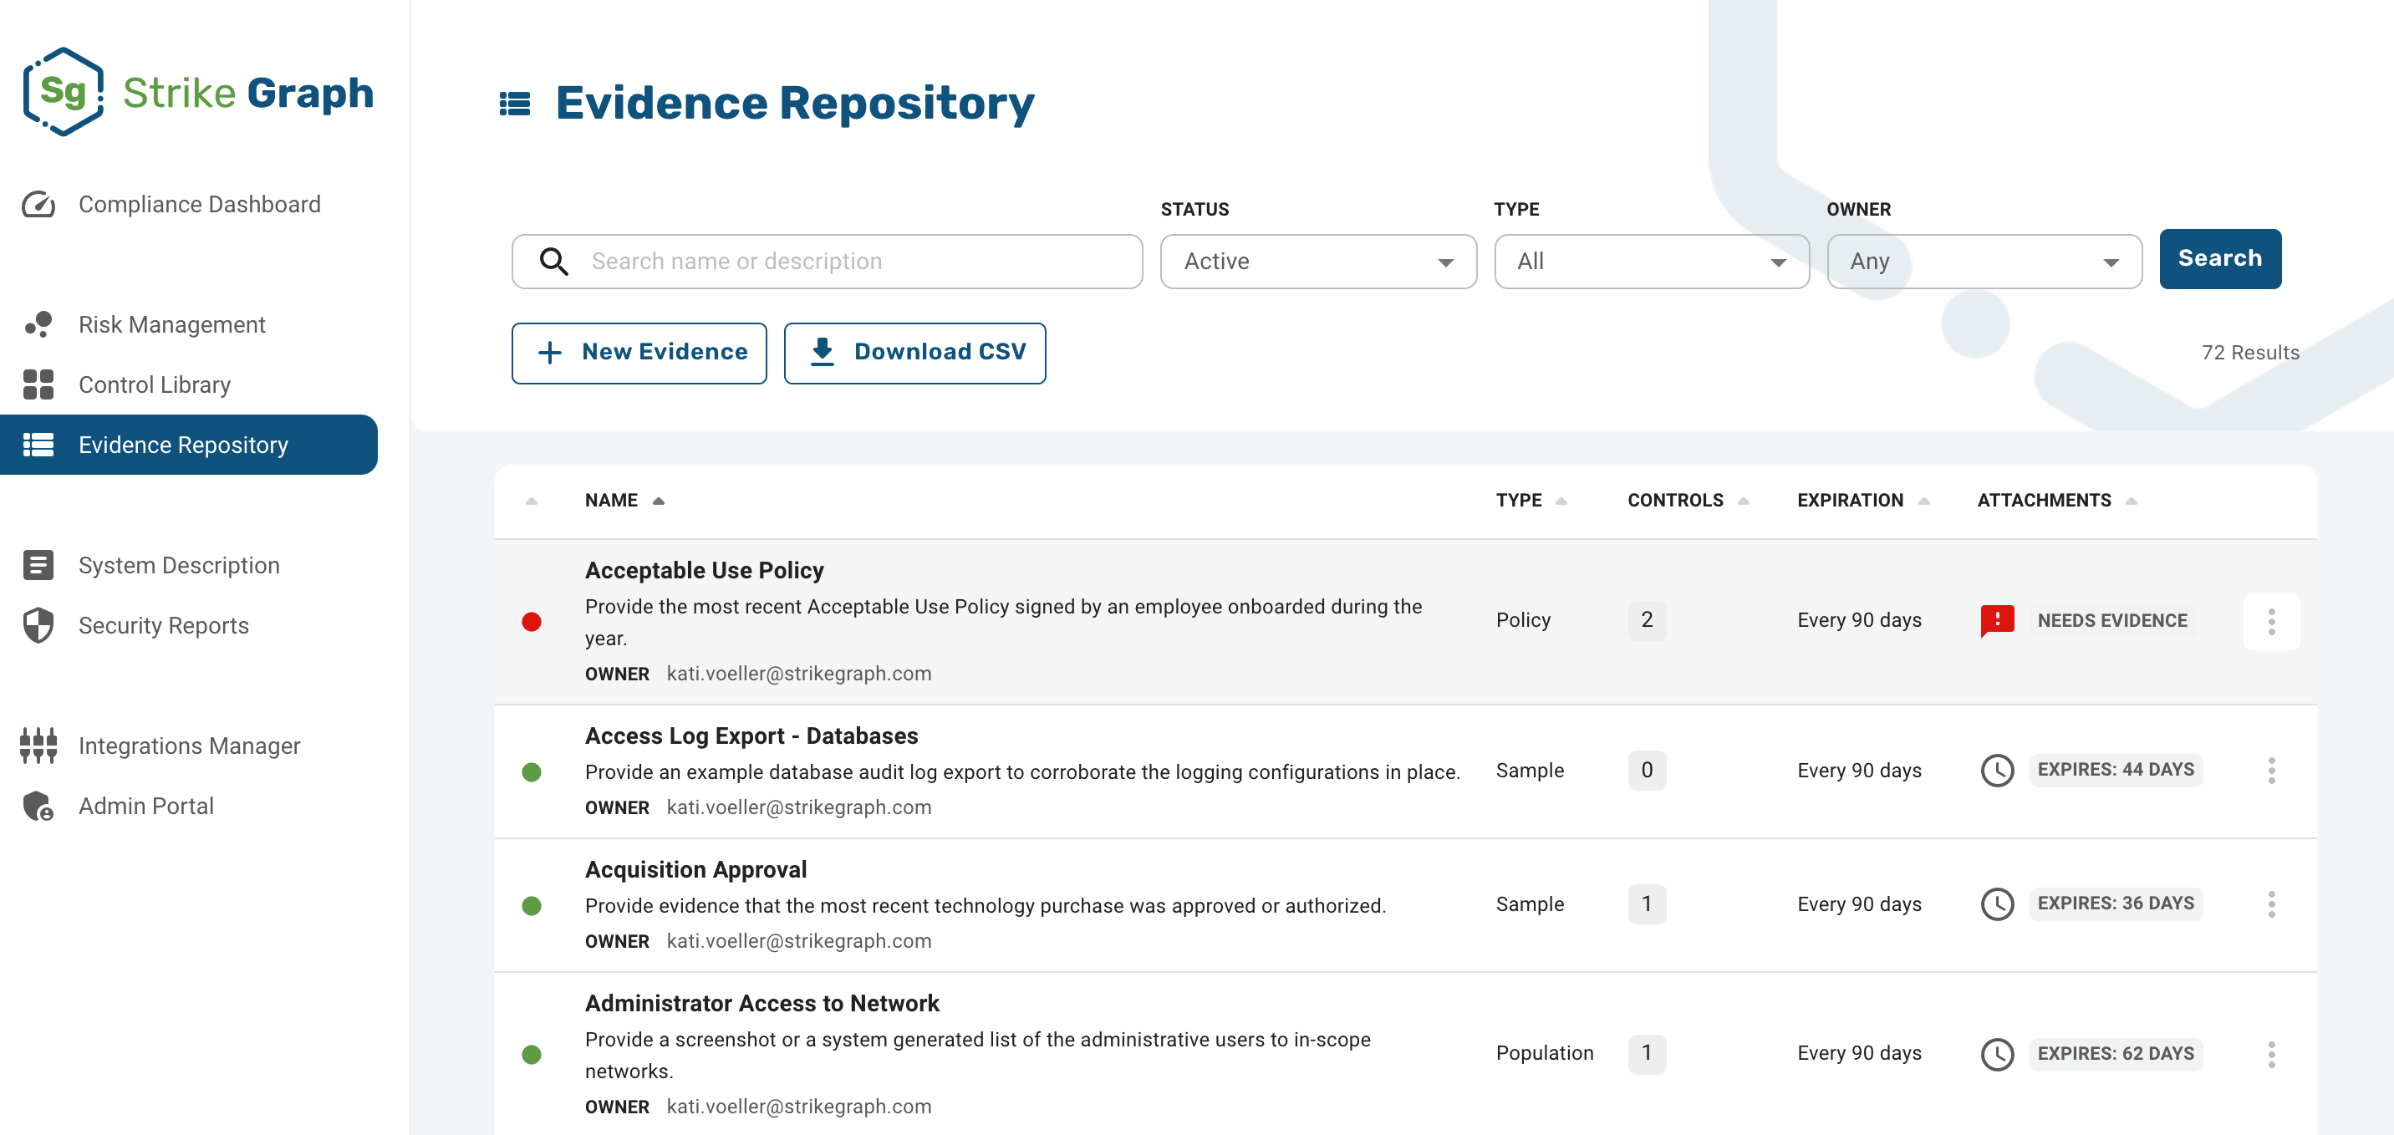Click the Admin Portal shield-user icon
2394x1135 pixels.
pos(38,806)
